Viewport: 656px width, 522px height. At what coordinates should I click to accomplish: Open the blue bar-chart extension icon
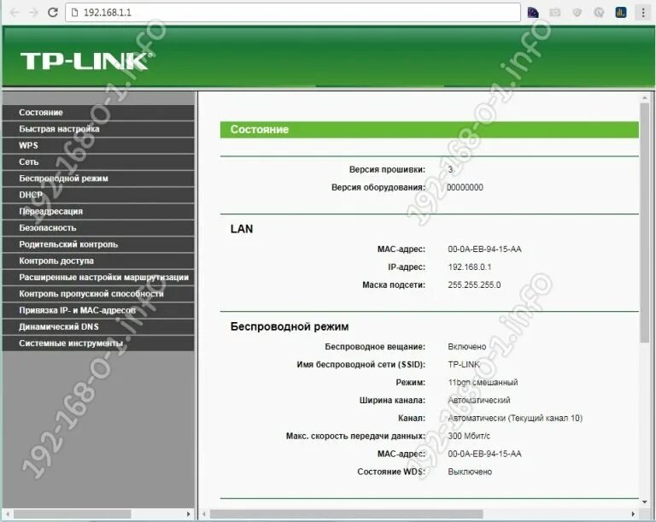coord(621,13)
